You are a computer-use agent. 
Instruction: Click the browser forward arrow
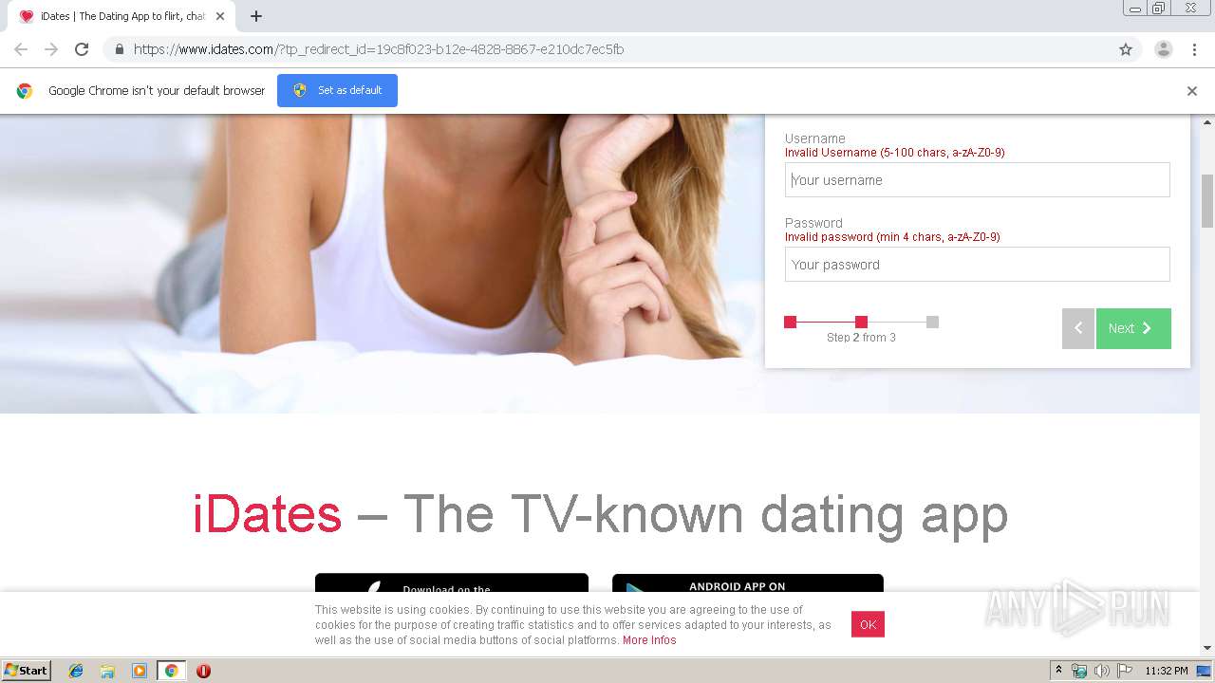(51, 49)
